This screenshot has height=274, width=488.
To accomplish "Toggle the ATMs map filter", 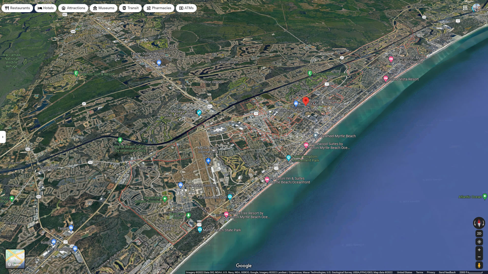I will click(x=181, y=8).
